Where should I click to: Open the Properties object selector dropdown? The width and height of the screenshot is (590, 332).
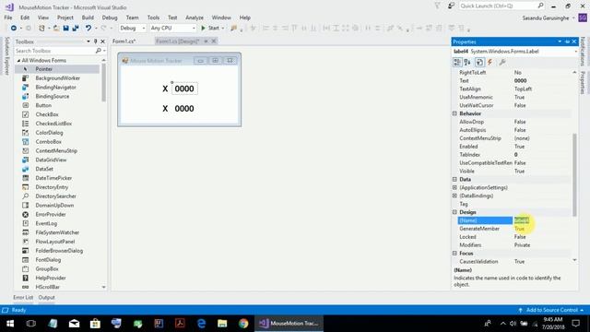tap(575, 52)
